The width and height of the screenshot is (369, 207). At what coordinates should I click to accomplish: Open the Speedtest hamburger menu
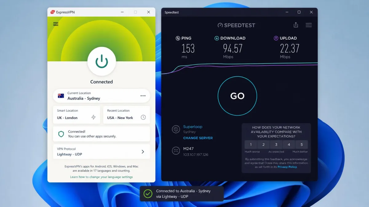pyautogui.click(x=309, y=25)
